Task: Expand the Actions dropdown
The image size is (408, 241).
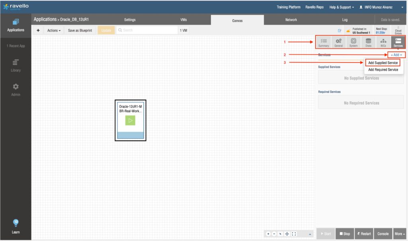Action: click(x=54, y=30)
